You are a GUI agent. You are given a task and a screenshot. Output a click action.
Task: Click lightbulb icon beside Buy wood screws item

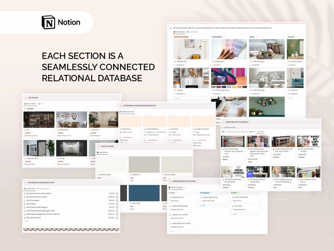pyautogui.click(x=24, y=193)
